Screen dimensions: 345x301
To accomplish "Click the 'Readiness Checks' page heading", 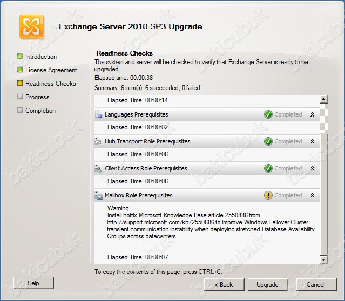I will click(125, 53).
